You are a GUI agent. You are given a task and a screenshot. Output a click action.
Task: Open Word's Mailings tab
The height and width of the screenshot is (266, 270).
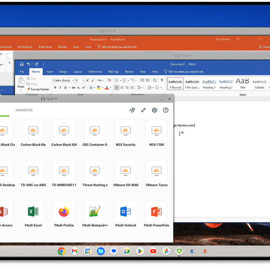tap(113, 72)
